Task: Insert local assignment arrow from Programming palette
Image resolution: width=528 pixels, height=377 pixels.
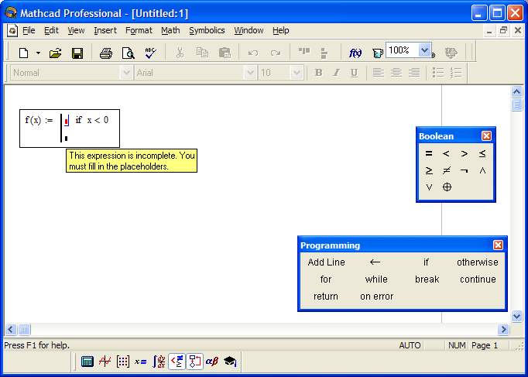Action: pyautogui.click(x=375, y=262)
